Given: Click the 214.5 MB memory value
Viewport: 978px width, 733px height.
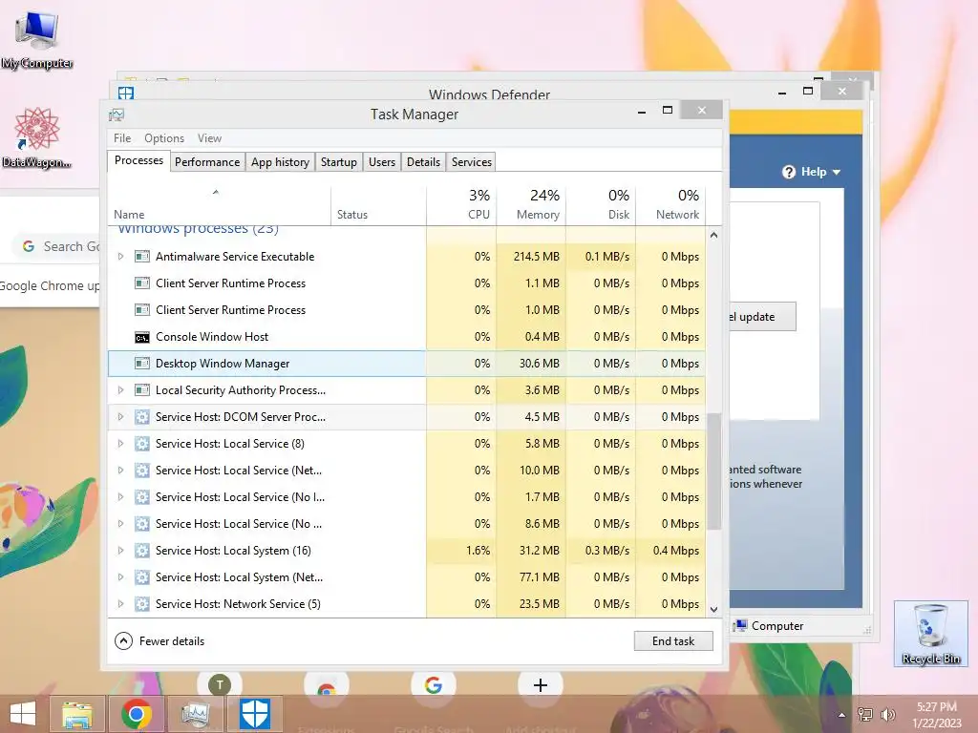Looking at the screenshot, I should [x=537, y=256].
